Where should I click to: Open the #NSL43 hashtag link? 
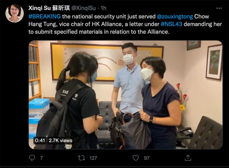point(171,24)
